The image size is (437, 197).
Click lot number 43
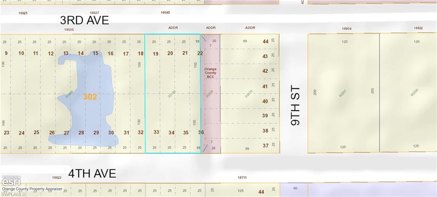tap(265, 56)
